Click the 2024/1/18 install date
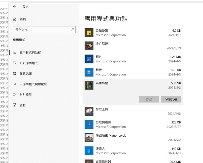This screenshot has height=163, width=203. (x=174, y=114)
